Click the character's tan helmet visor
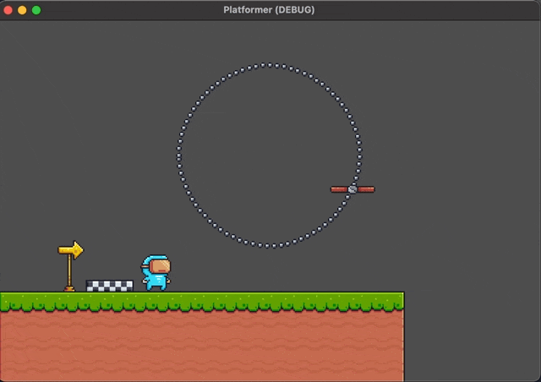 coord(159,267)
